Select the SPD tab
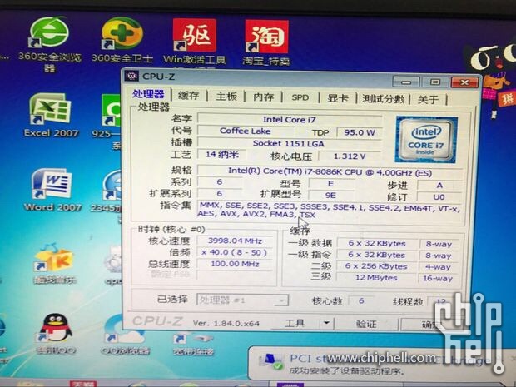516x387 pixels. (300, 97)
